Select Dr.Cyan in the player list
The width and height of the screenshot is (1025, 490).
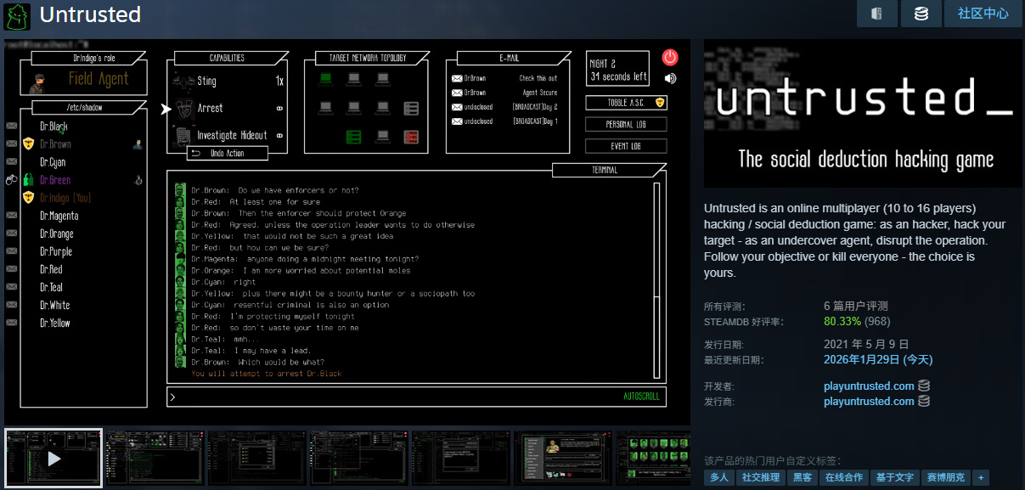[53, 162]
